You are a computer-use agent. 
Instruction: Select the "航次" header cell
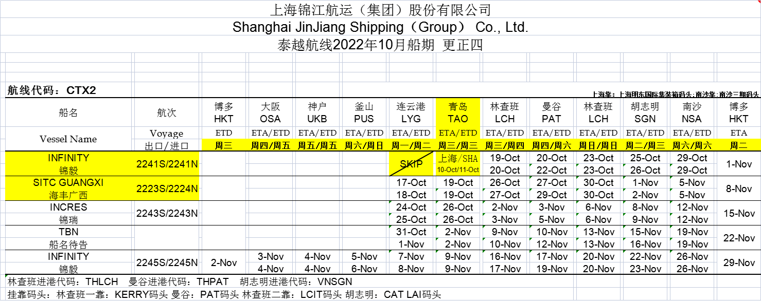click(167, 112)
